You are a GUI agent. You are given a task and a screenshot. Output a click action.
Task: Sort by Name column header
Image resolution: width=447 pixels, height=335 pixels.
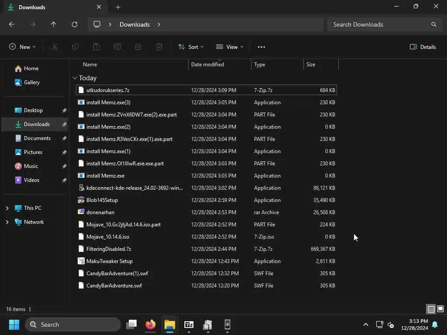point(90,65)
